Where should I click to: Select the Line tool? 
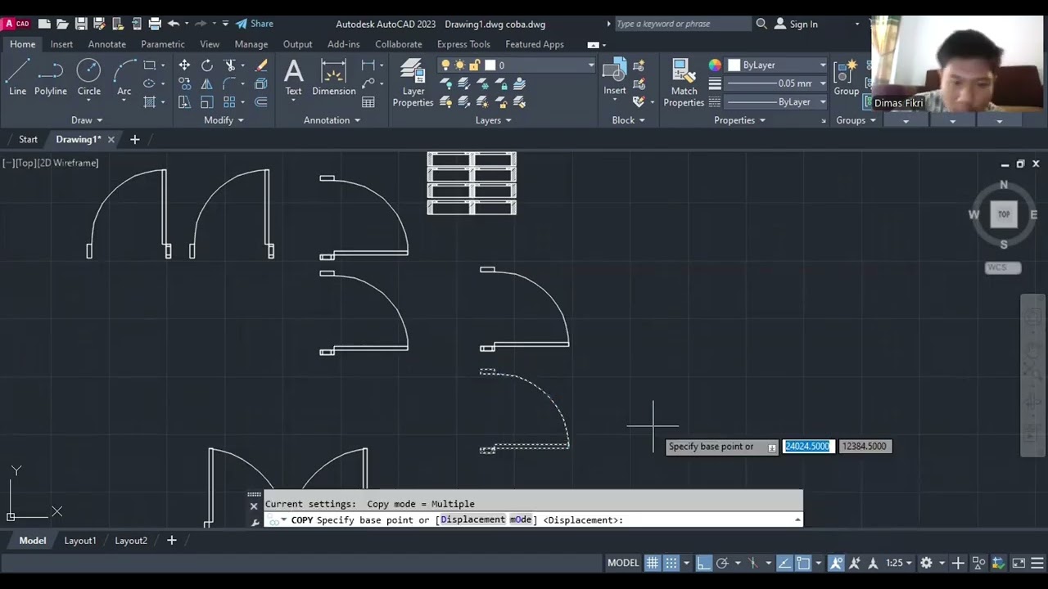tap(17, 78)
